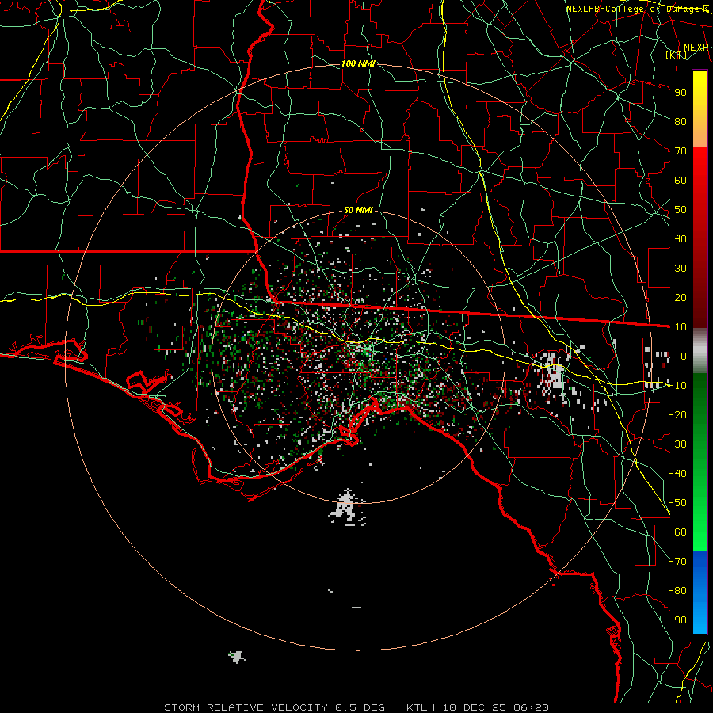Click the 40 value on the velocity scale
713x713 pixels.
click(x=681, y=238)
